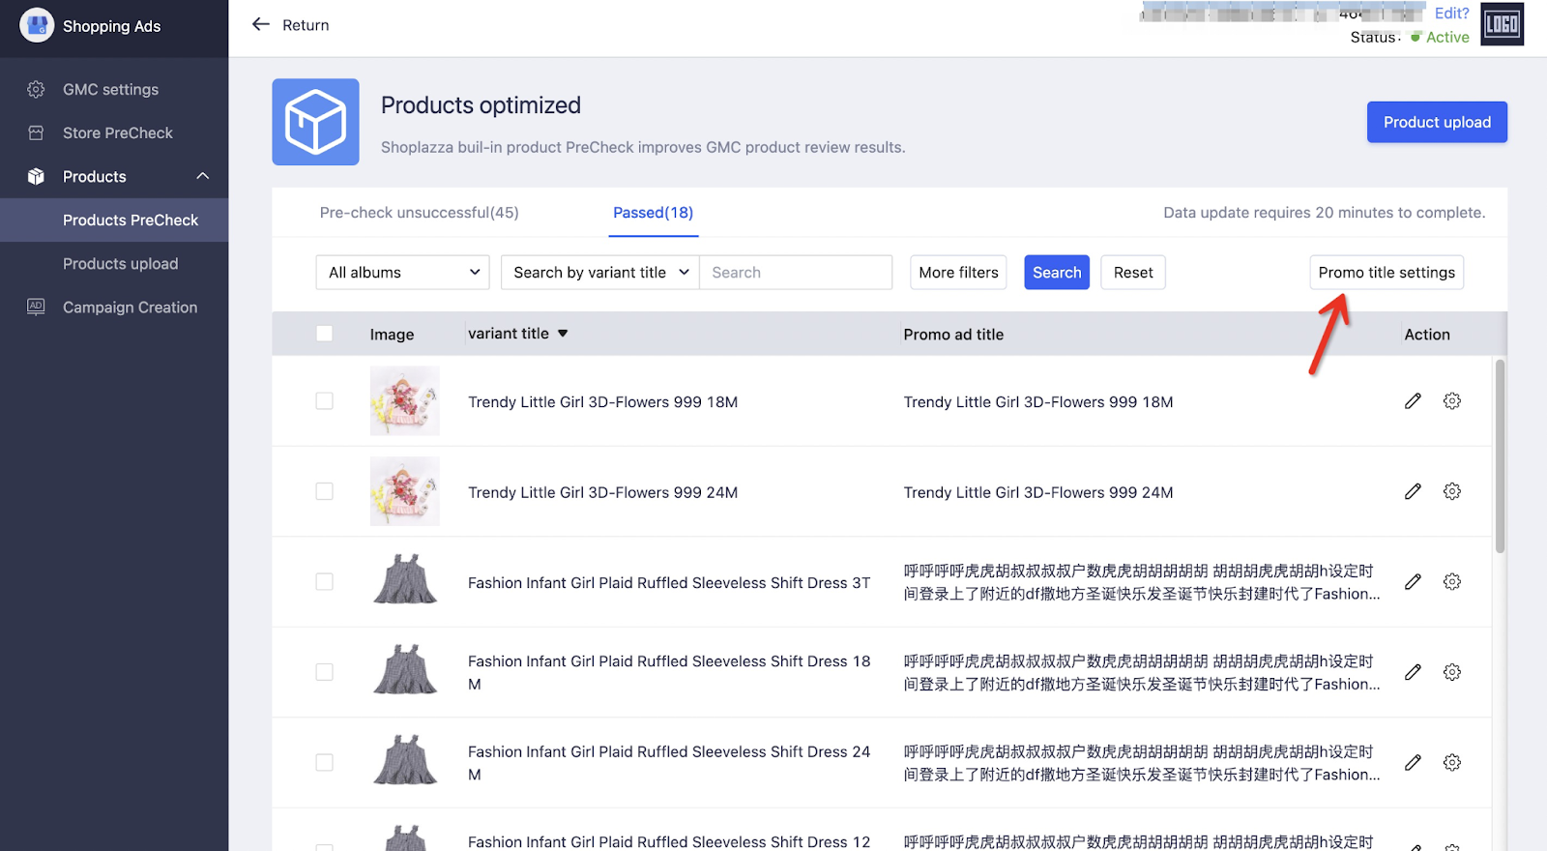This screenshot has height=851, width=1547.
Task: Click pencil icon for Shift Dress 3T row
Action: [1413, 581]
